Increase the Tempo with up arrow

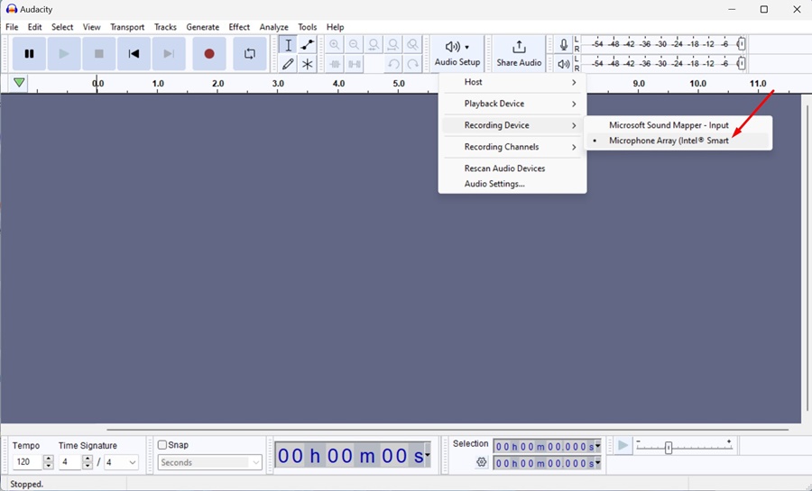[x=48, y=459]
